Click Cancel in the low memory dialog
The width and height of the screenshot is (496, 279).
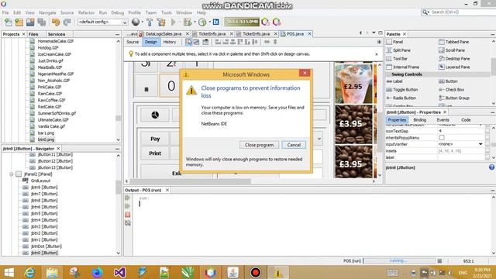[x=294, y=145]
